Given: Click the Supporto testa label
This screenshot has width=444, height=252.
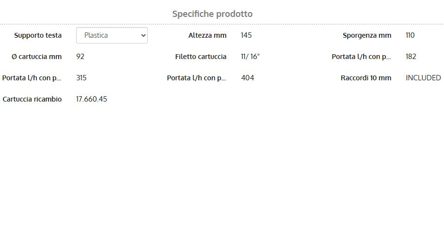Looking at the screenshot, I should pos(38,35).
